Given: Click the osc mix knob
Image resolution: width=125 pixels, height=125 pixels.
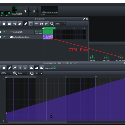Looking at the screenshot, I should (92, 57).
